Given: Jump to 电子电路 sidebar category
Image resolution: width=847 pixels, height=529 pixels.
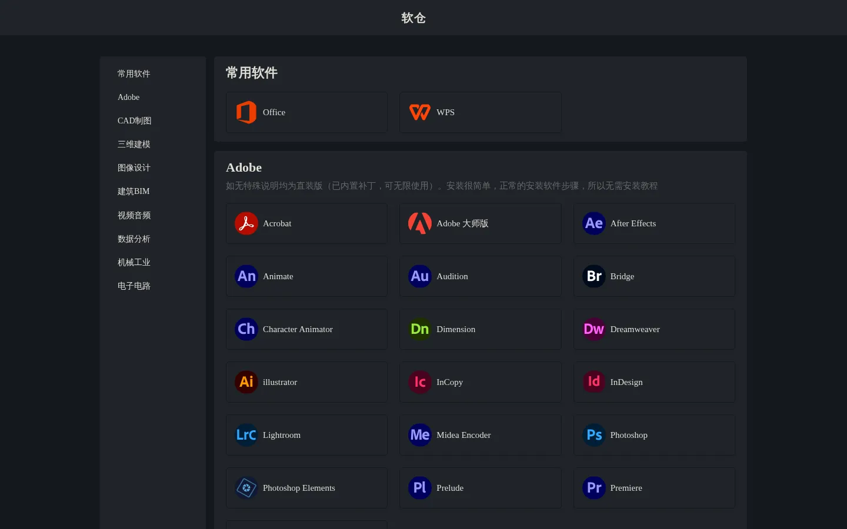Looking at the screenshot, I should coord(134,286).
